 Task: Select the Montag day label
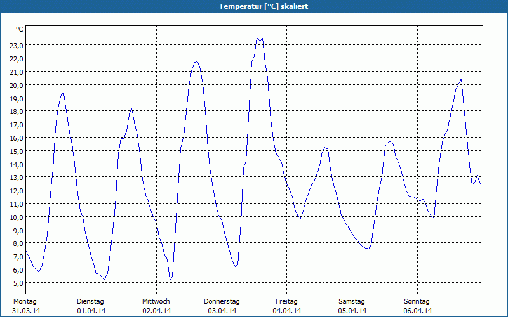[25, 302]
